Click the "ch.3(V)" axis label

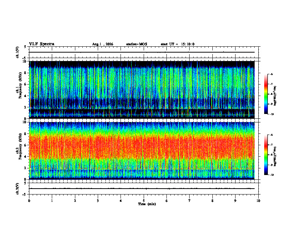[17, 189]
